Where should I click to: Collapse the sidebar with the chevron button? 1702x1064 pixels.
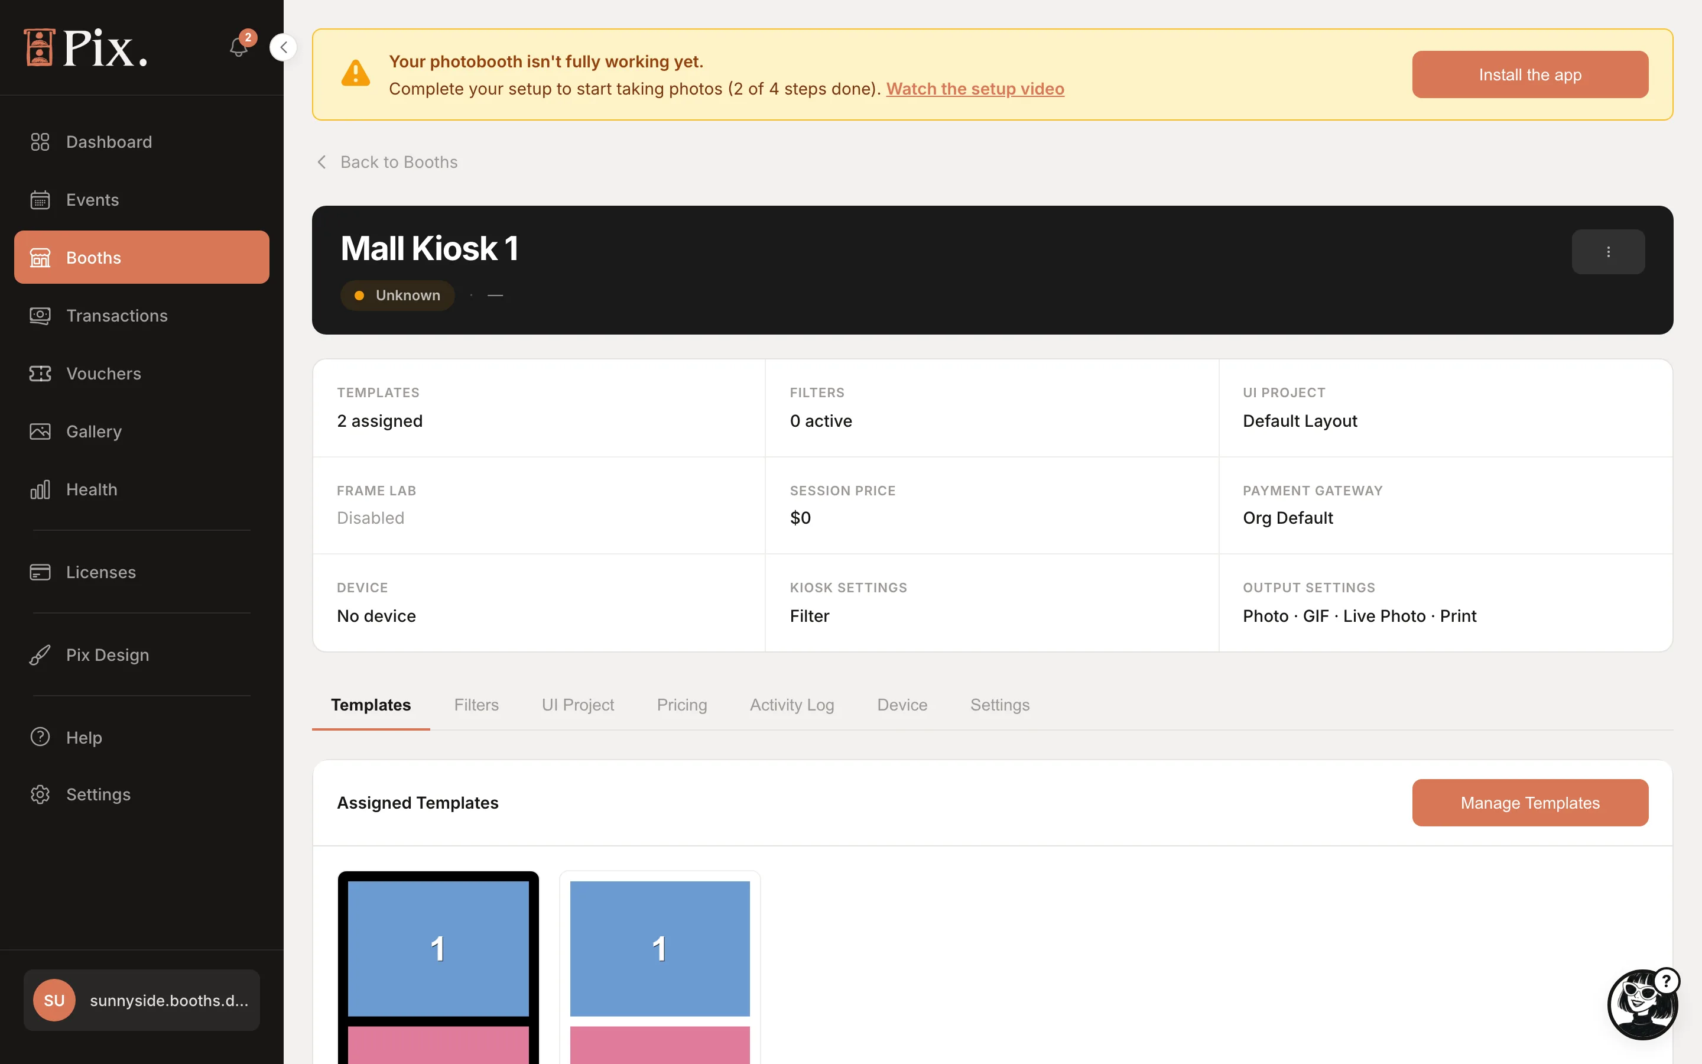(x=282, y=47)
